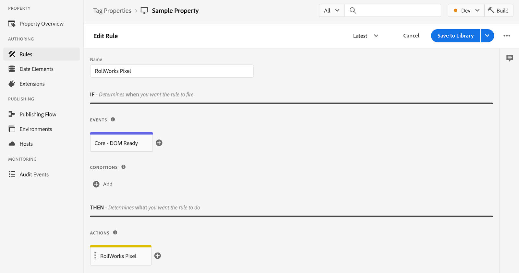Screen dimensions: 519x273
Task: Click the Environments window icon
Action: pos(12,129)
